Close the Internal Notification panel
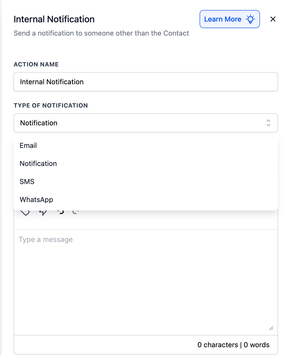Image resolution: width=286 pixels, height=355 pixels. [273, 19]
